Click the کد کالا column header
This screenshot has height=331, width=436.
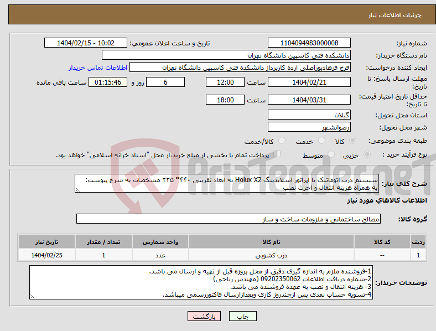[382, 242]
